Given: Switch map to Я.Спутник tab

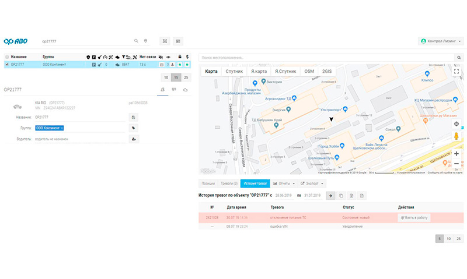Looking at the screenshot, I should (x=285, y=71).
